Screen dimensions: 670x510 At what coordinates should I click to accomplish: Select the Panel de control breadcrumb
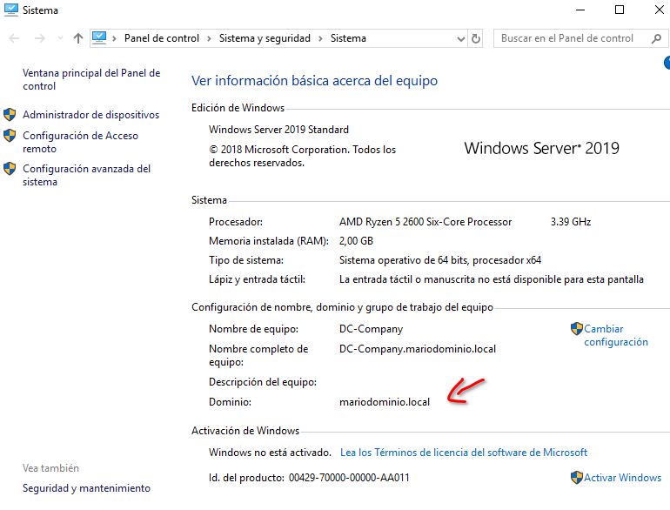tap(162, 38)
